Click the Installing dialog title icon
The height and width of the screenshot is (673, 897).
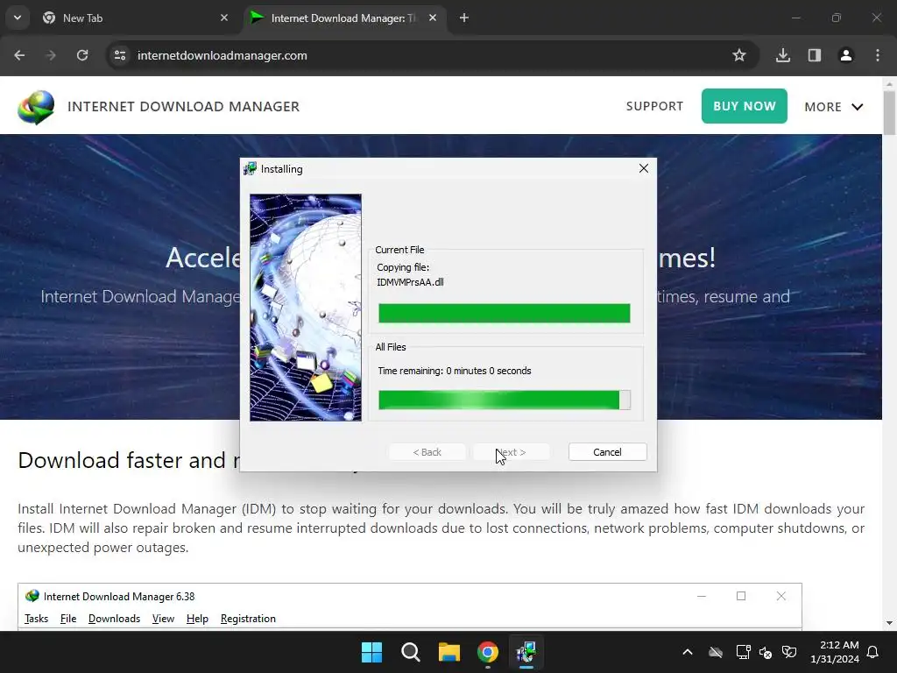point(250,169)
